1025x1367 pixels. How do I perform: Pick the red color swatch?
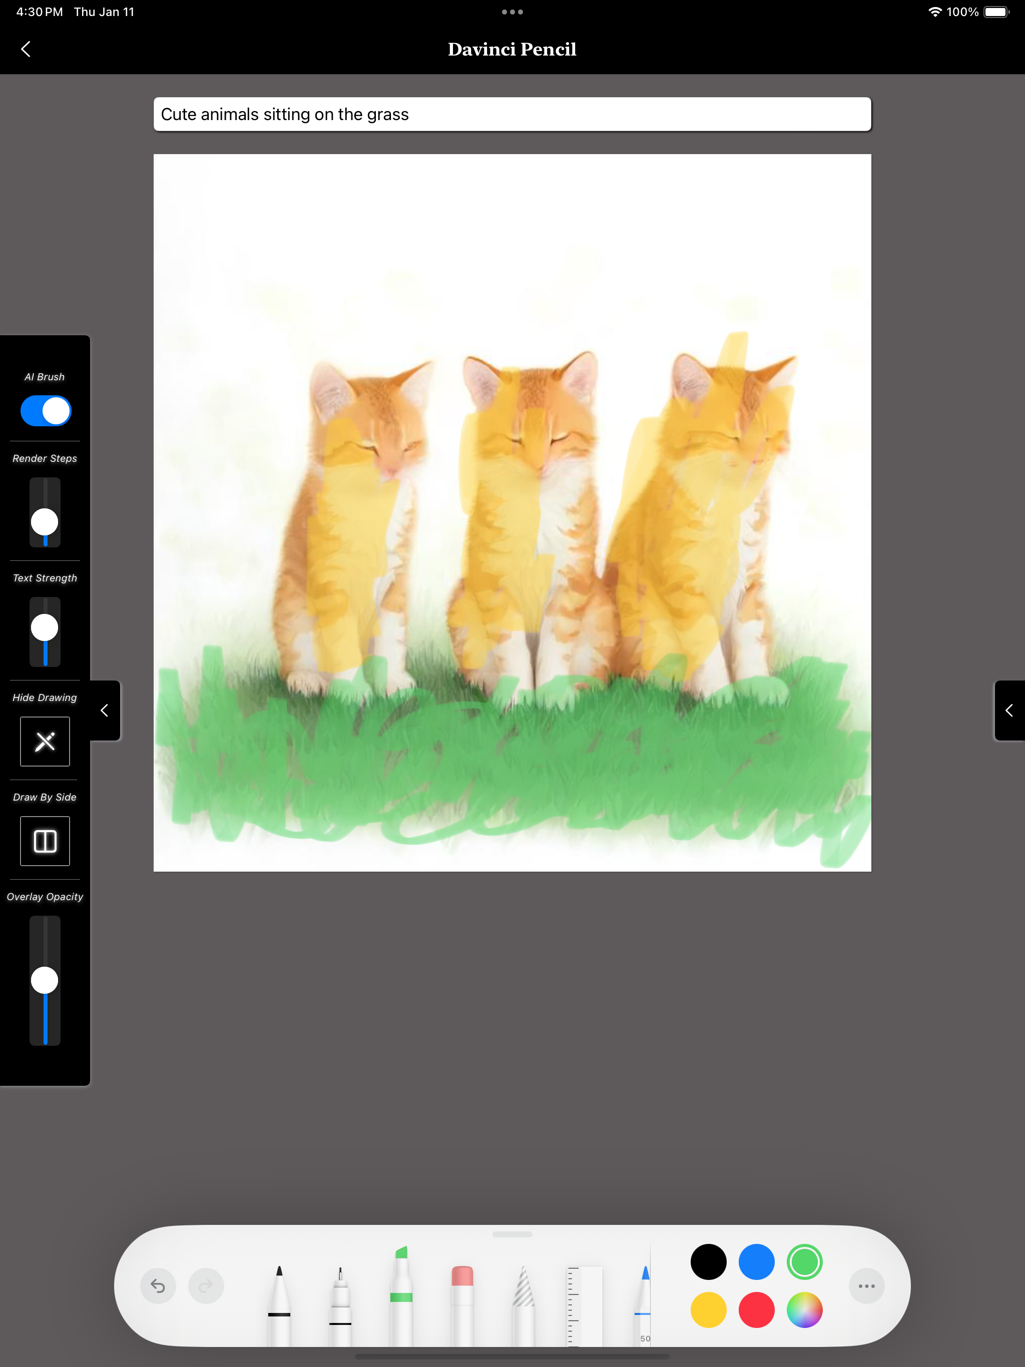coord(756,1309)
